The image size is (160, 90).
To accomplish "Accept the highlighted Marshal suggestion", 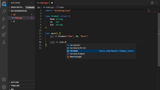I will (101, 51).
